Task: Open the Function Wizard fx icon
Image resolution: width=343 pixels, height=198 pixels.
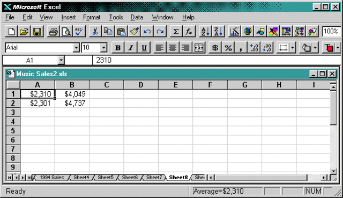Action: (189, 32)
